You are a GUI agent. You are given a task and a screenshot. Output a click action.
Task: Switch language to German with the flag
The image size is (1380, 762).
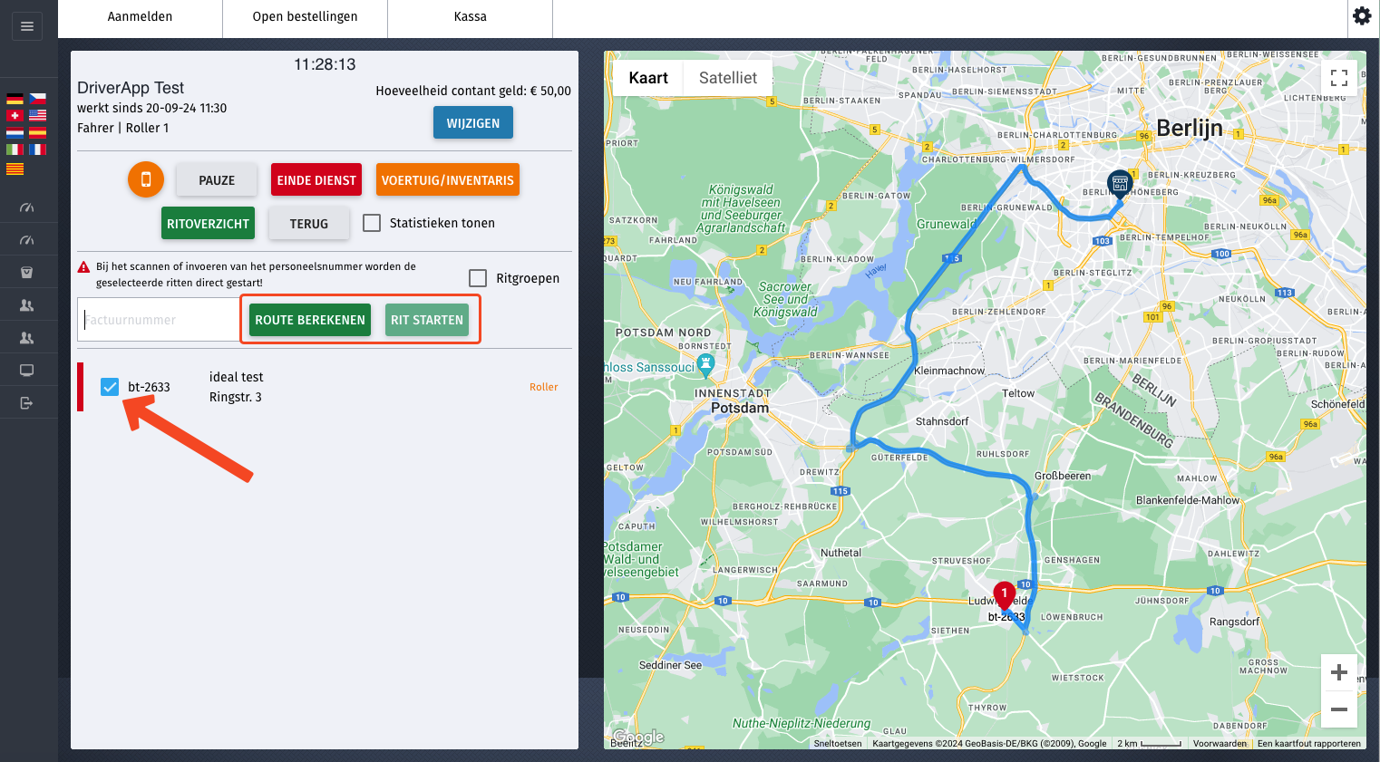(15, 99)
